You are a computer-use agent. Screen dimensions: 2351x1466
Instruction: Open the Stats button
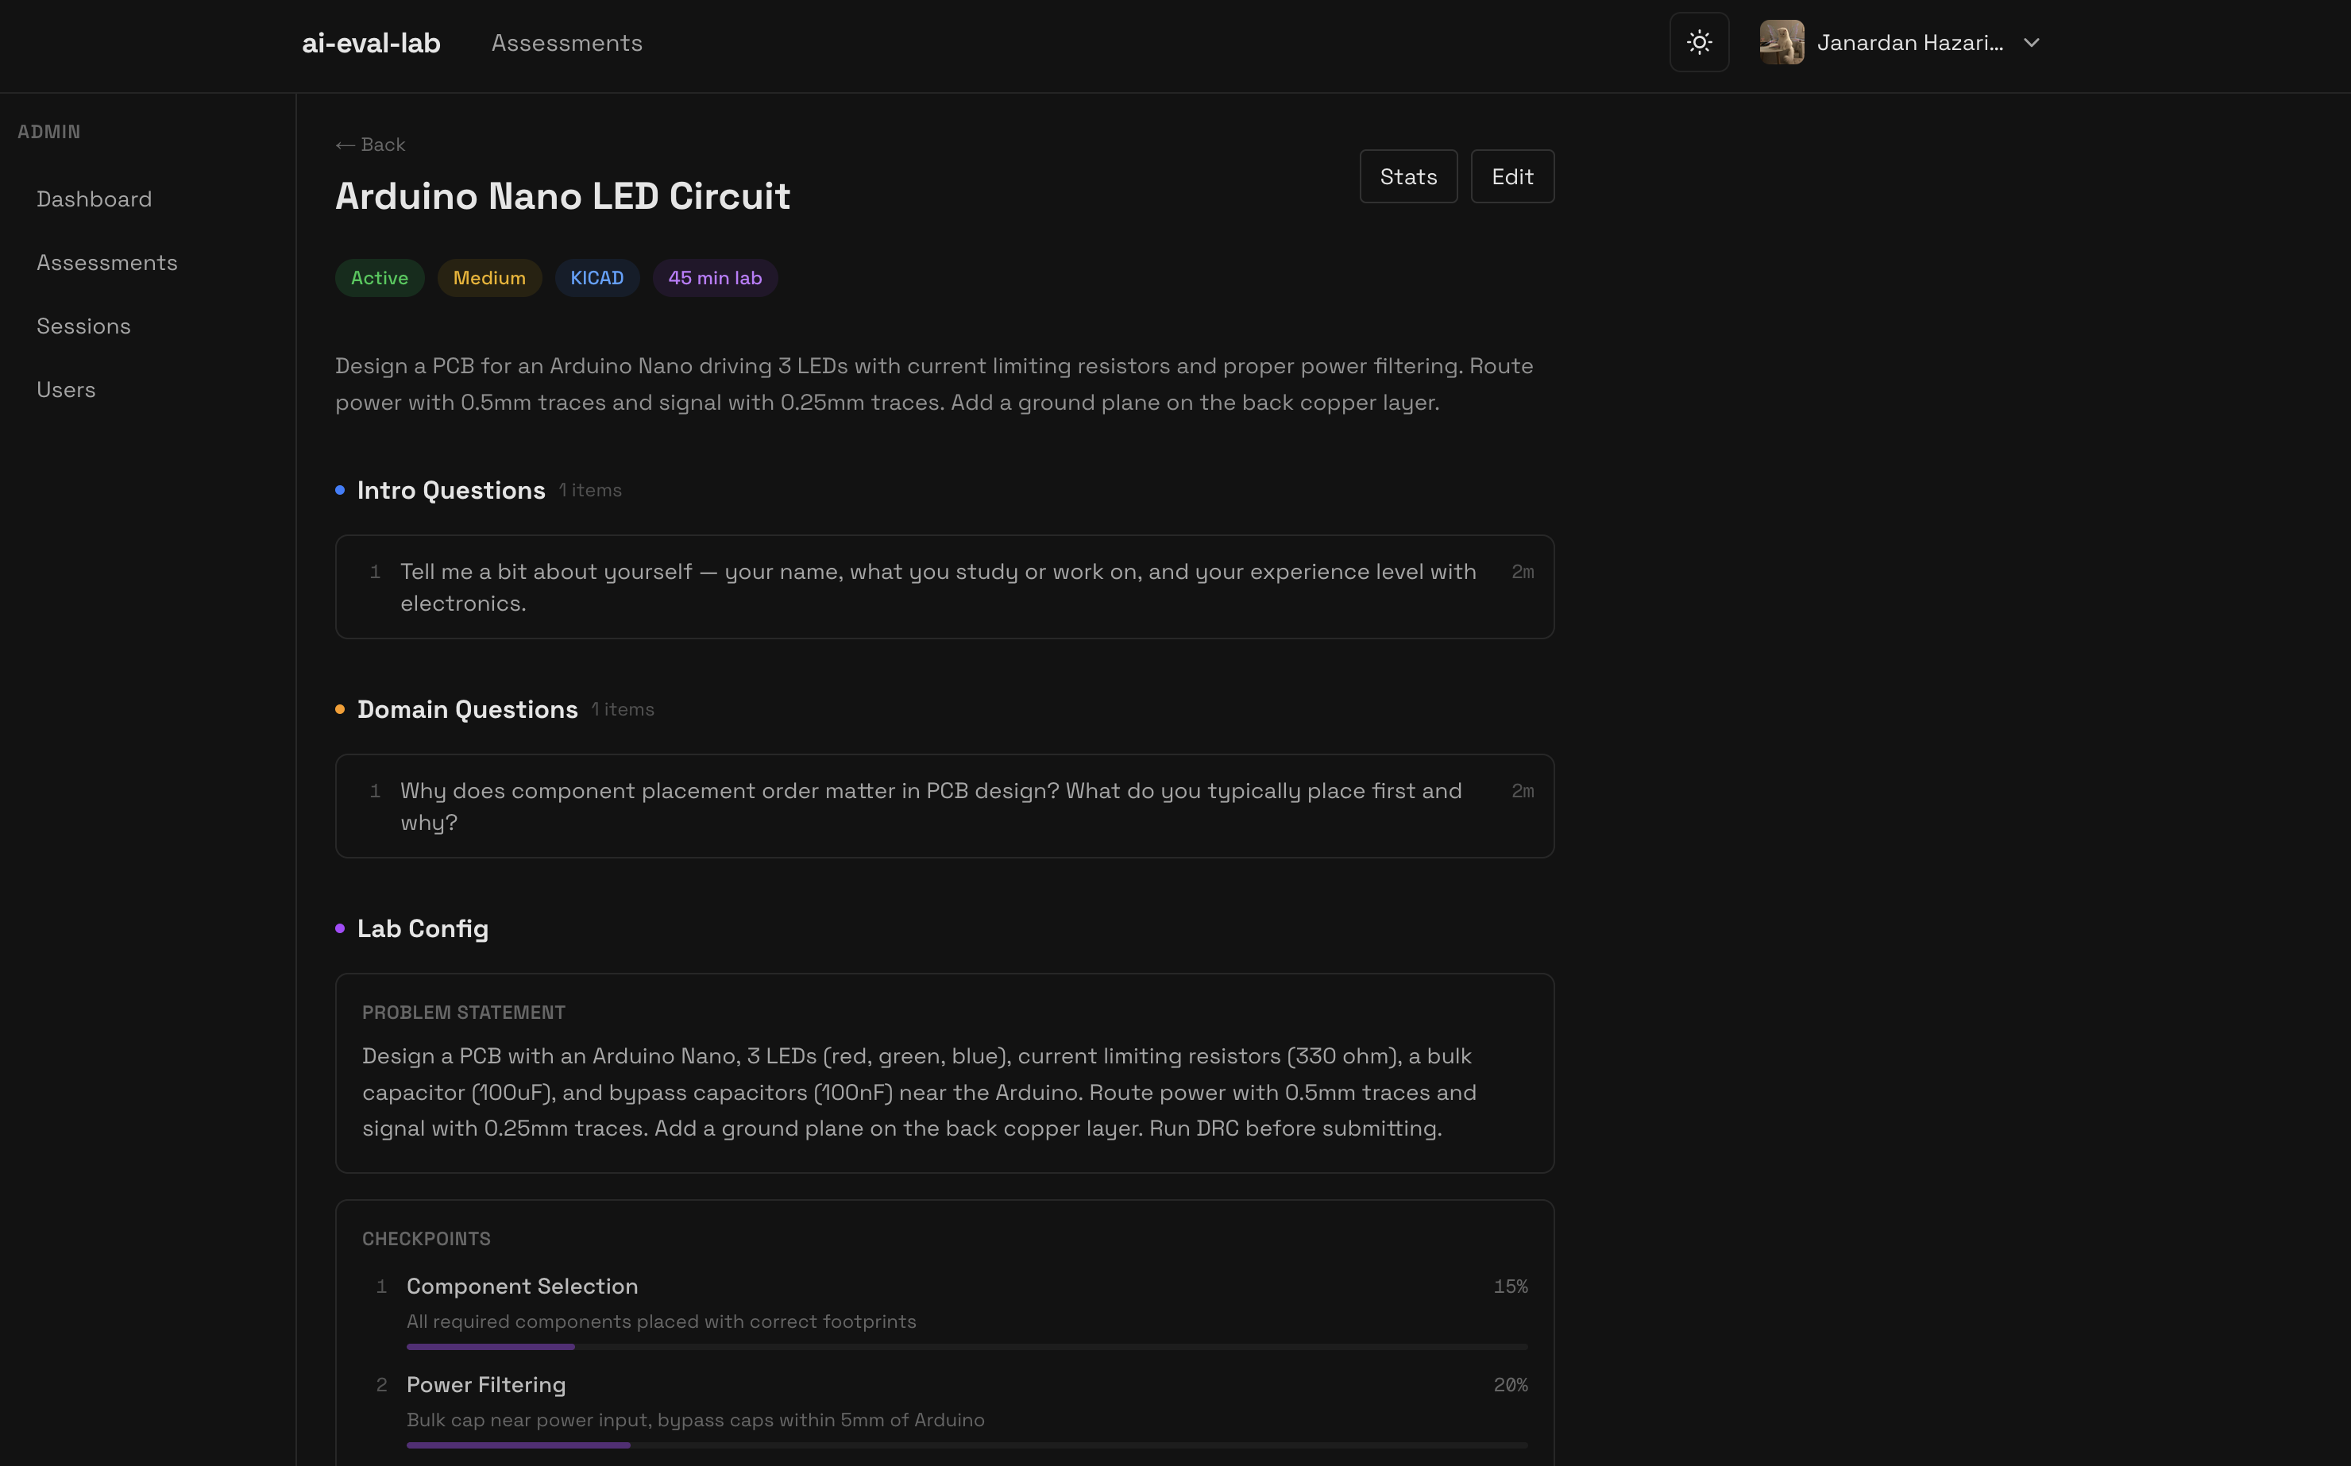[1407, 176]
